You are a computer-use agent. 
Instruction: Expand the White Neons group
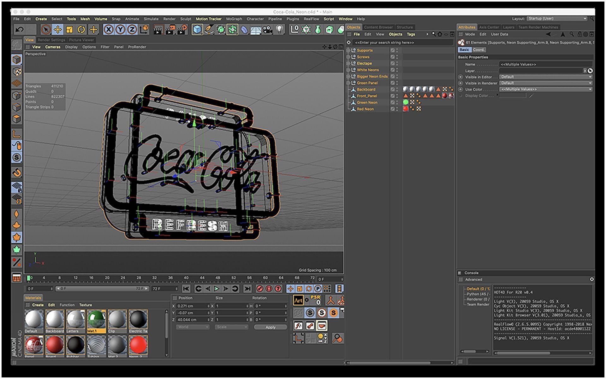348,70
